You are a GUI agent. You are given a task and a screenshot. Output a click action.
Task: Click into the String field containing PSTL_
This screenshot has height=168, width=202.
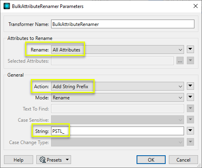[117, 131]
